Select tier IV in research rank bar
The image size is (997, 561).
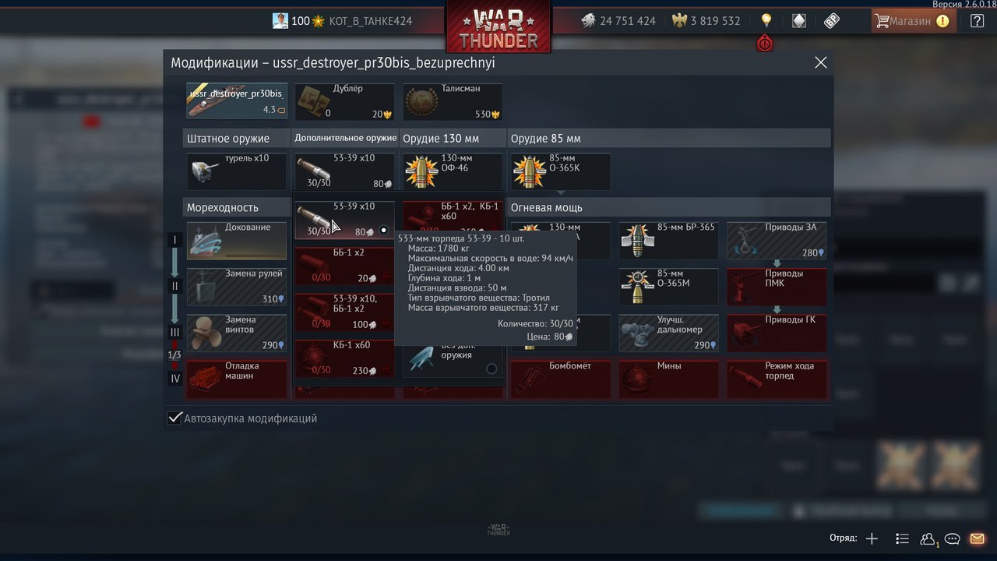[x=175, y=379]
